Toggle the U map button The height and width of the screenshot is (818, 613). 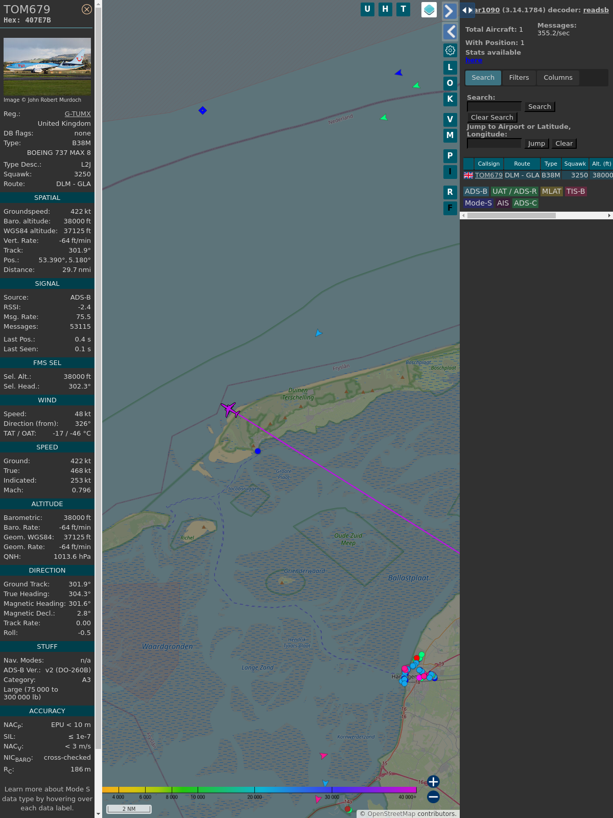367,9
